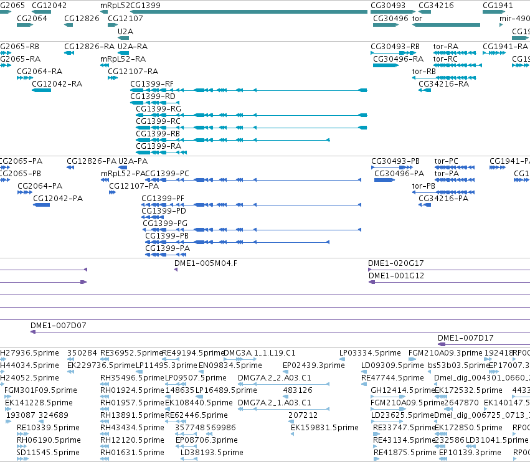This screenshot has width=530, height=462.
Task: Select the CG12107-RA transcript label
Action: [x=133, y=72]
